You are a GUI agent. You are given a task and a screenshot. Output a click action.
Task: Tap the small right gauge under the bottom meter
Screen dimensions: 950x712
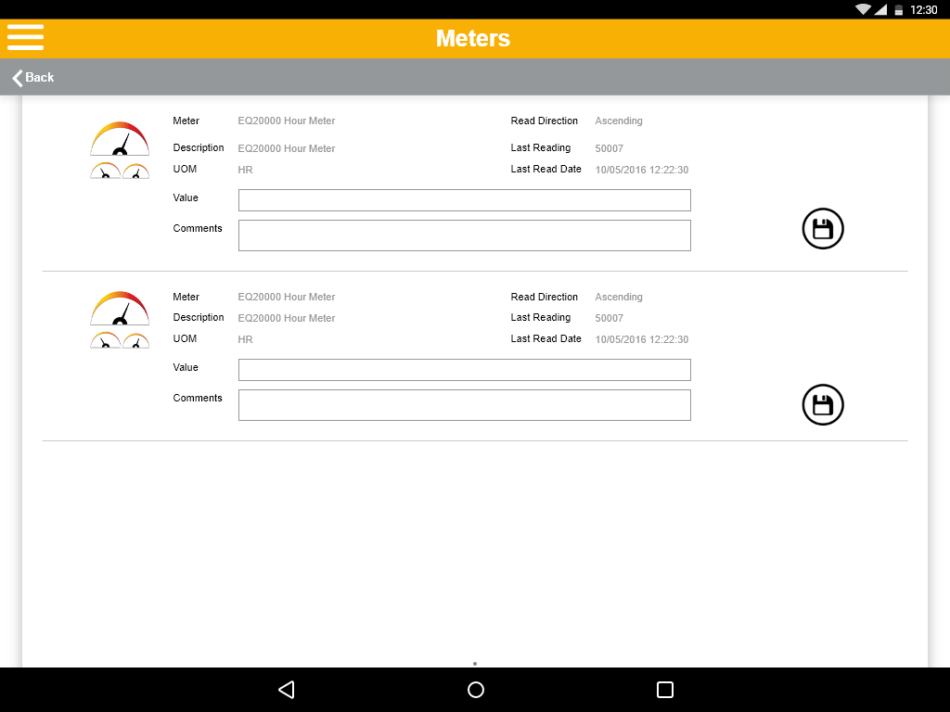pos(135,341)
